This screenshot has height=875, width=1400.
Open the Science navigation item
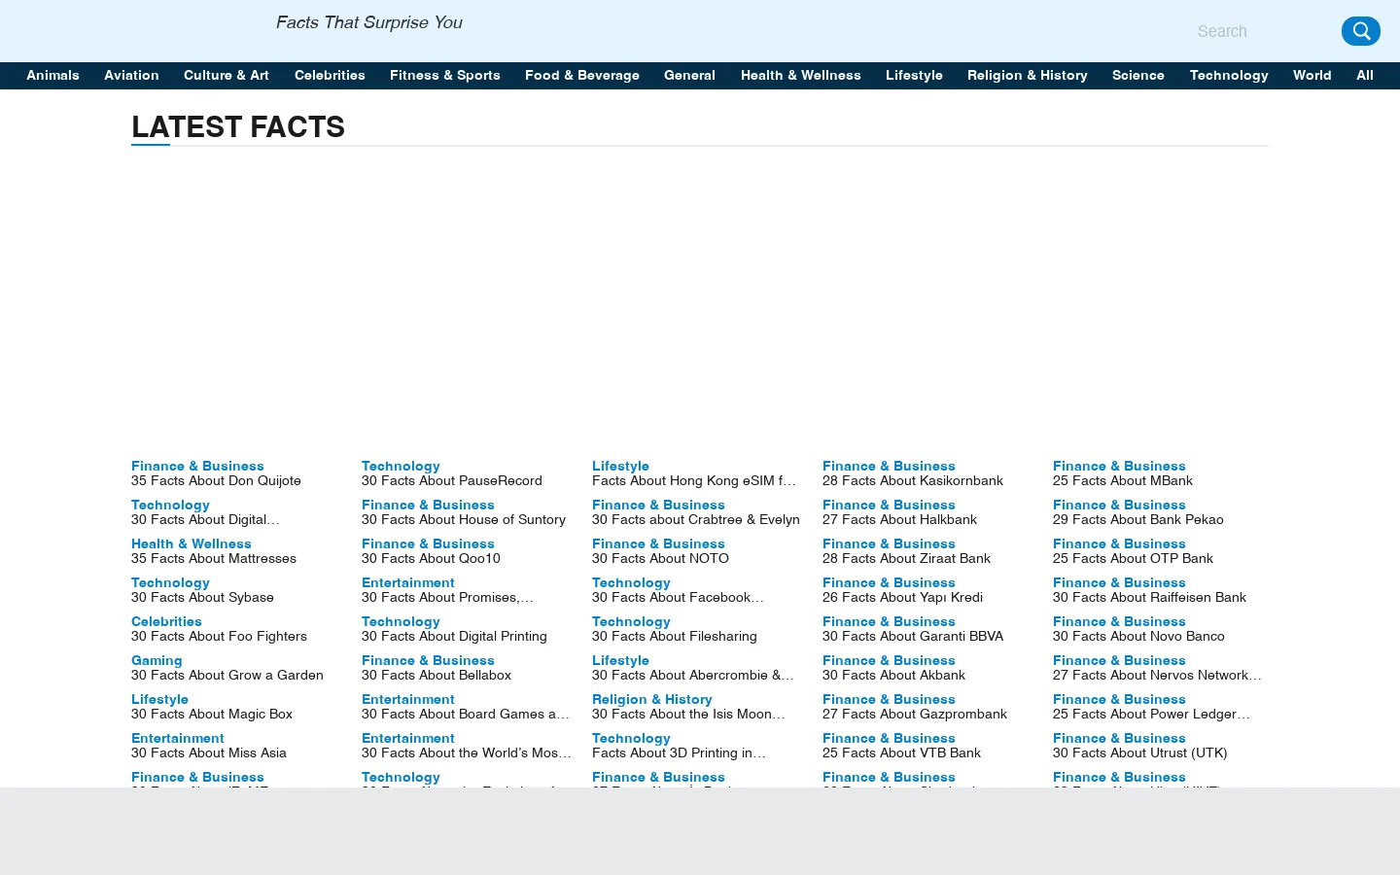tap(1138, 75)
